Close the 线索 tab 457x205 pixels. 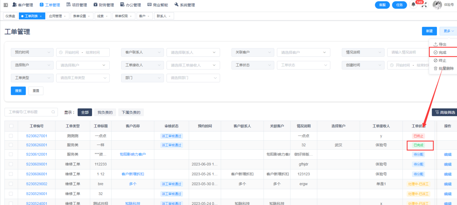pos(107,16)
